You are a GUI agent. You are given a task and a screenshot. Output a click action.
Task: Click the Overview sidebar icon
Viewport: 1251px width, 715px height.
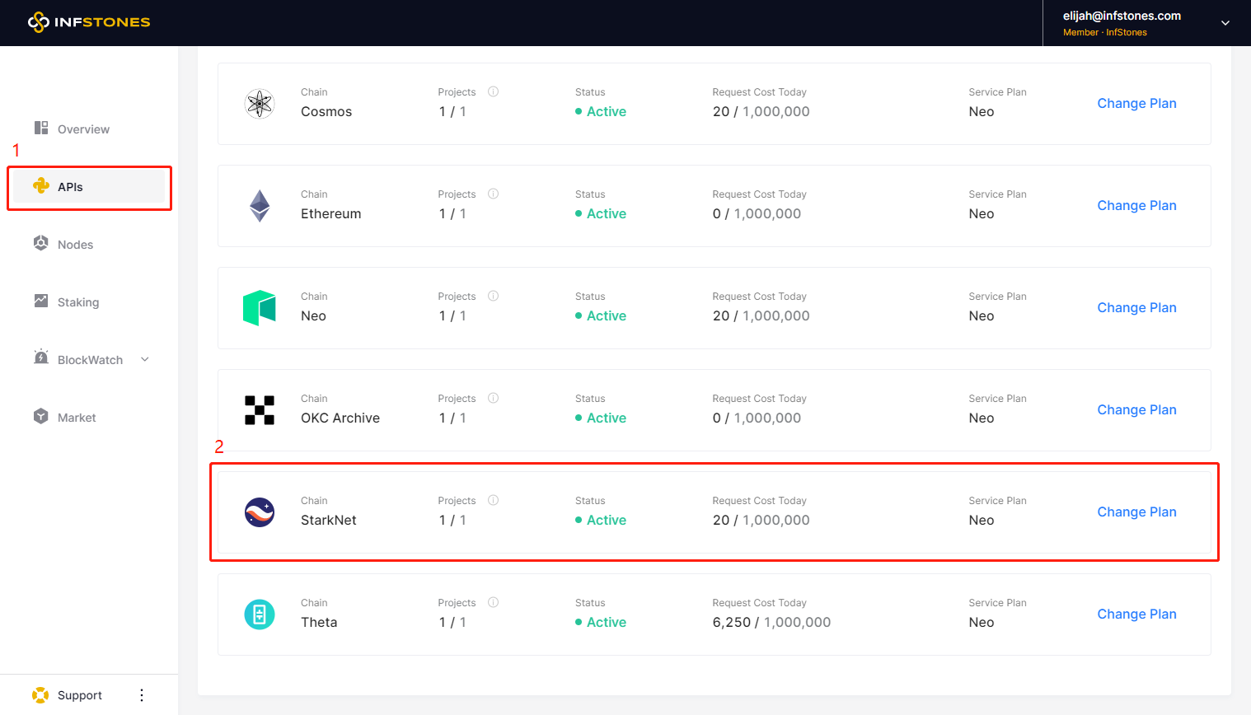point(41,128)
